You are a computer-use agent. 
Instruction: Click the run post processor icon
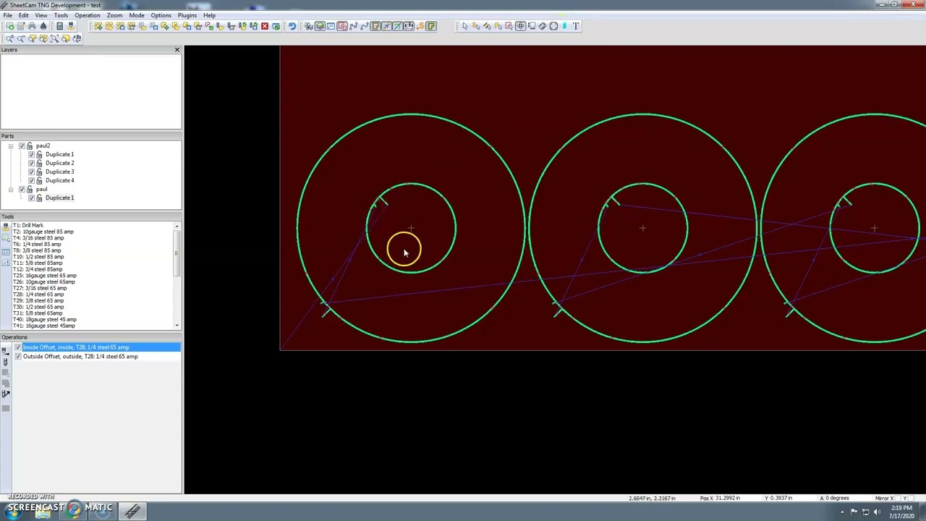pos(9,26)
